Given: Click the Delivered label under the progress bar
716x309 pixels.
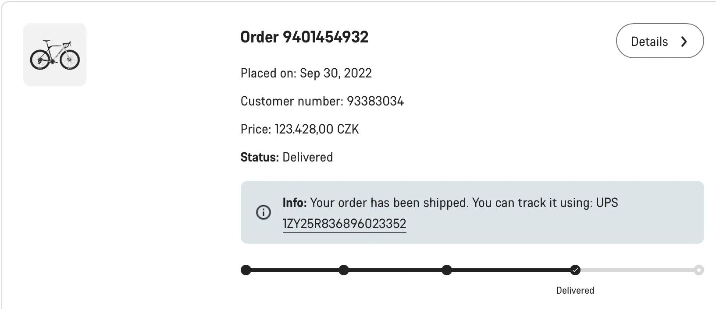Looking at the screenshot, I should [x=575, y=291].
